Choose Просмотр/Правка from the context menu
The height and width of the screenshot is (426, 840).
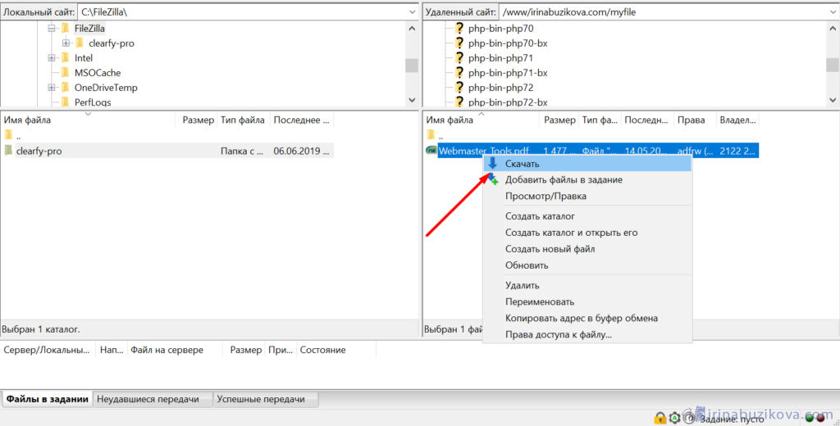546,197
